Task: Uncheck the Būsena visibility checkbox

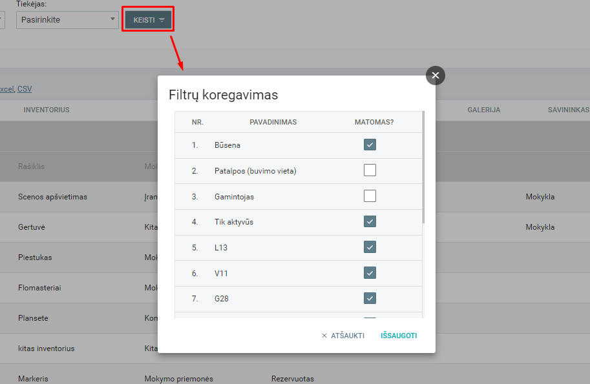Action: [x=370, y=145]
